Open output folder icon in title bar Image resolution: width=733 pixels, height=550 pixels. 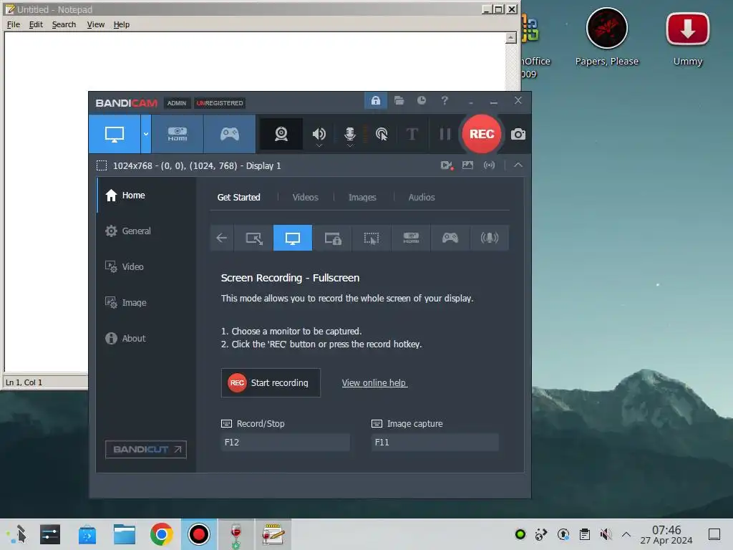[x=399, y=100]
